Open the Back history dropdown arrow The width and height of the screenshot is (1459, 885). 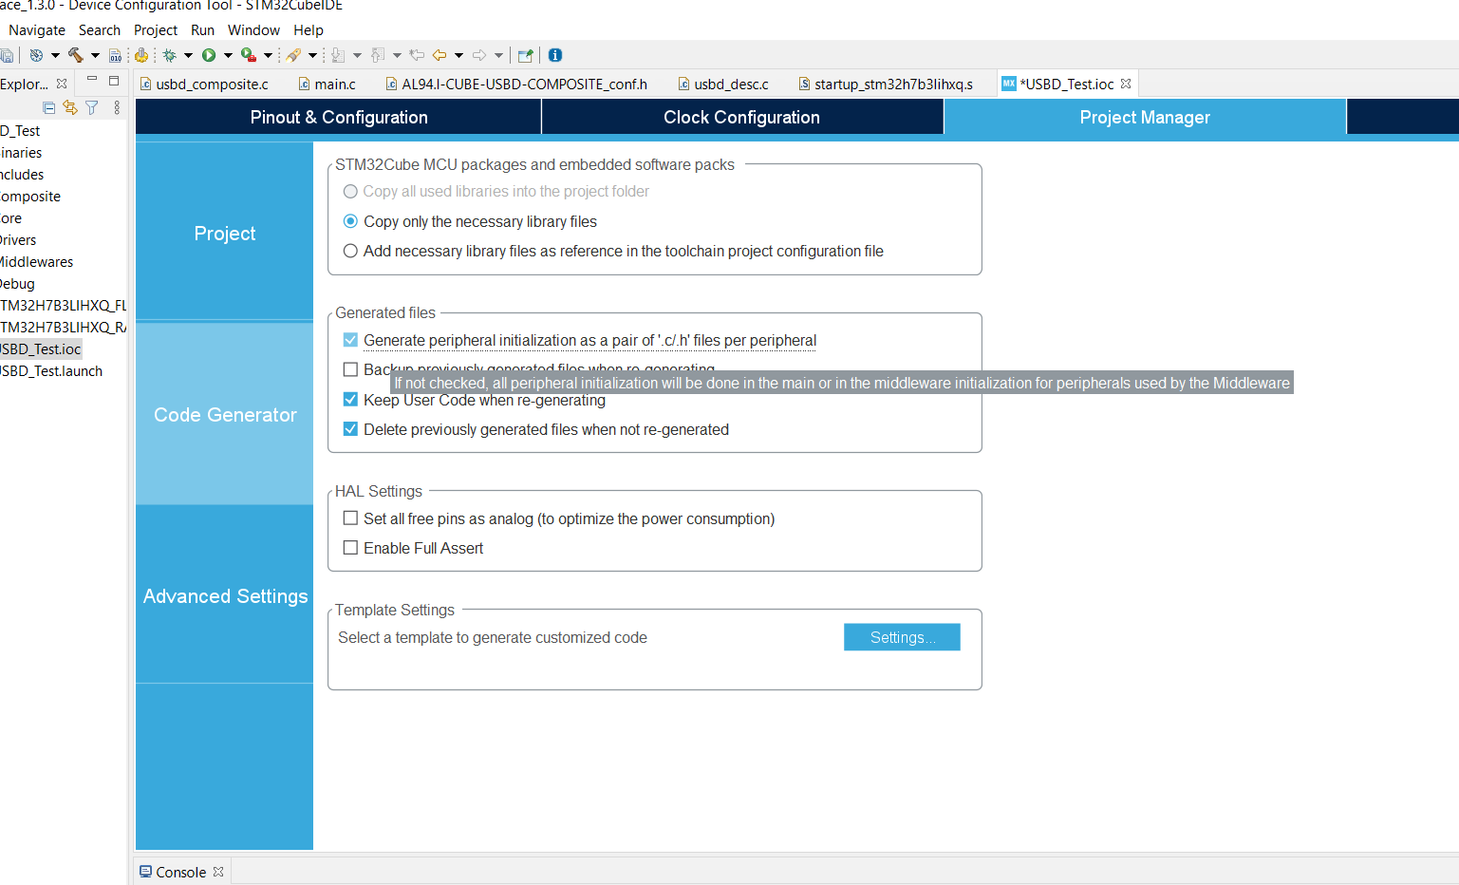pyautogui.click(x=458, y=55)
